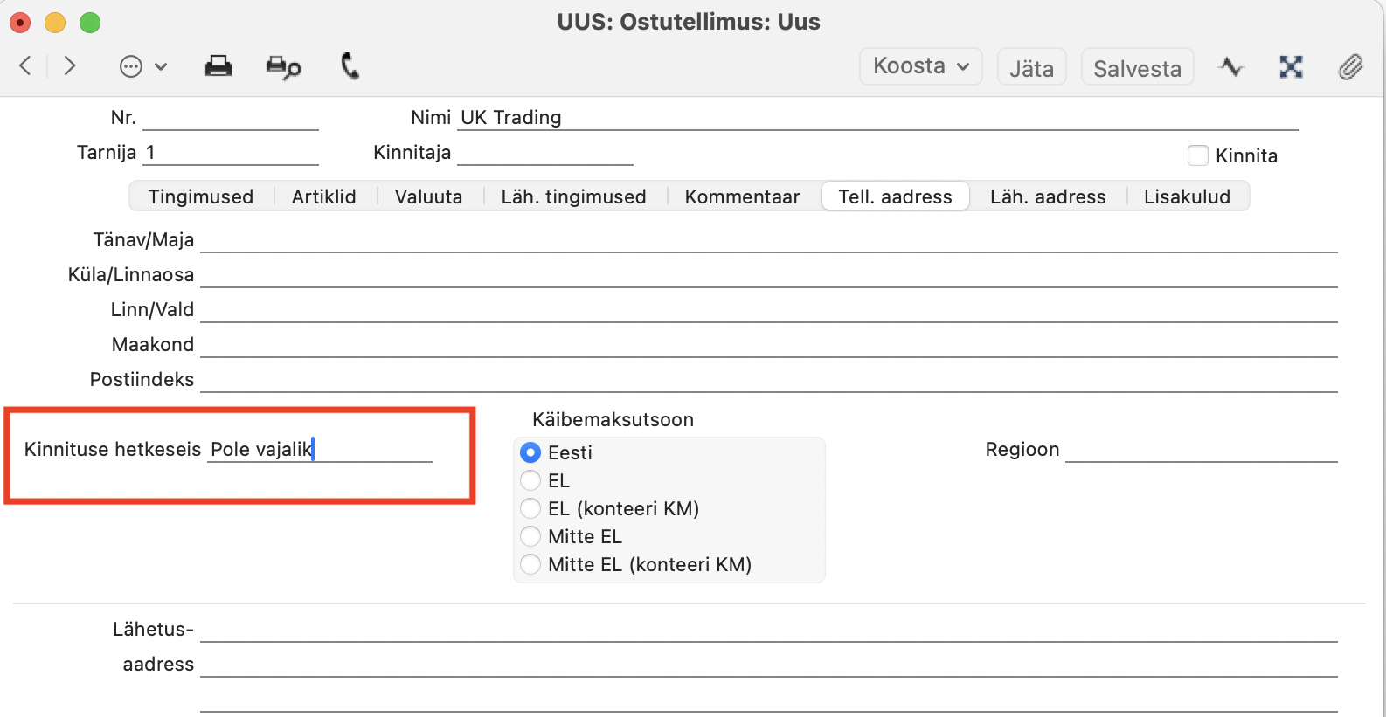Open print preview icon
Screen dimensions: 1386x717
pos(284,67)
